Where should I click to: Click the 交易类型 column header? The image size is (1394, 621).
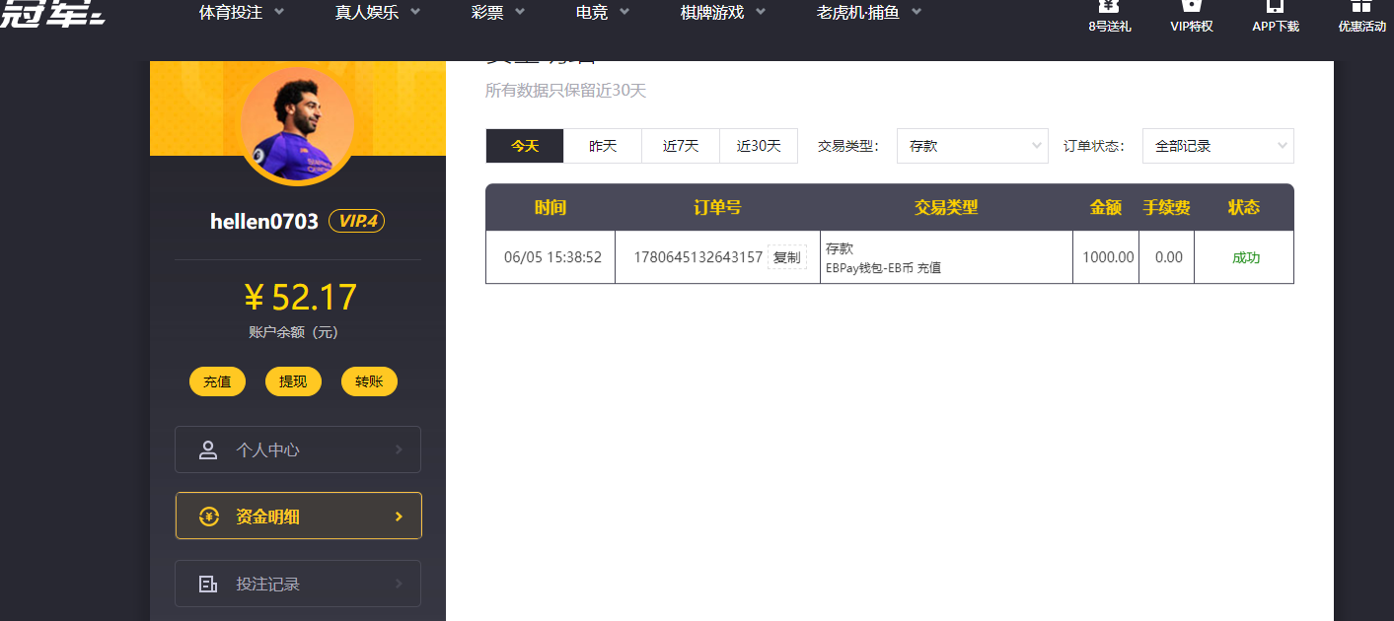[x=946, y=208]
